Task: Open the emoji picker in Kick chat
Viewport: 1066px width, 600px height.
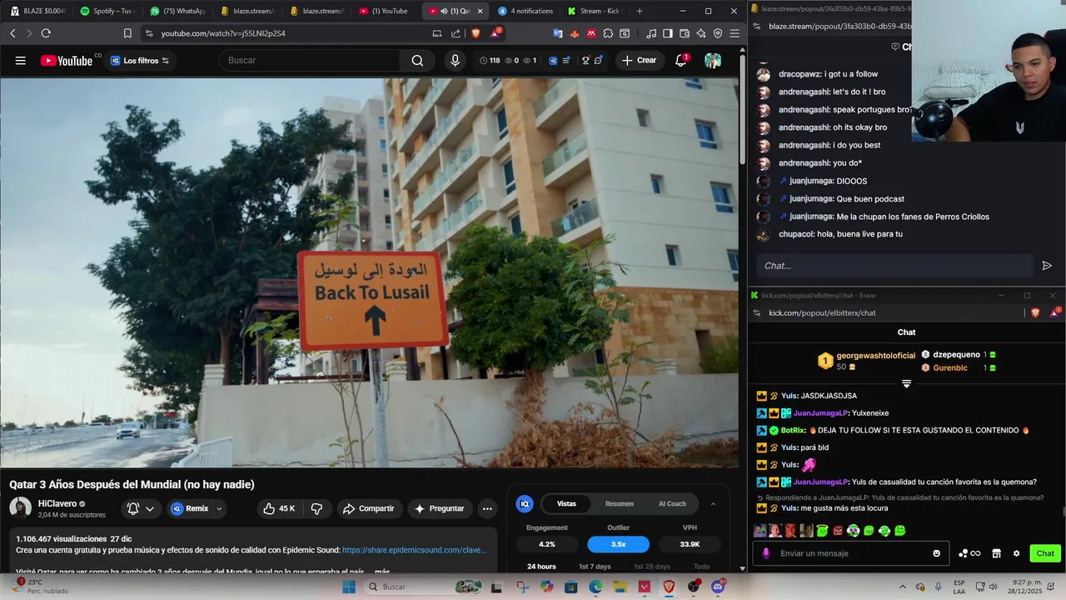Action: pyautogui.click(x=936, y=553)
